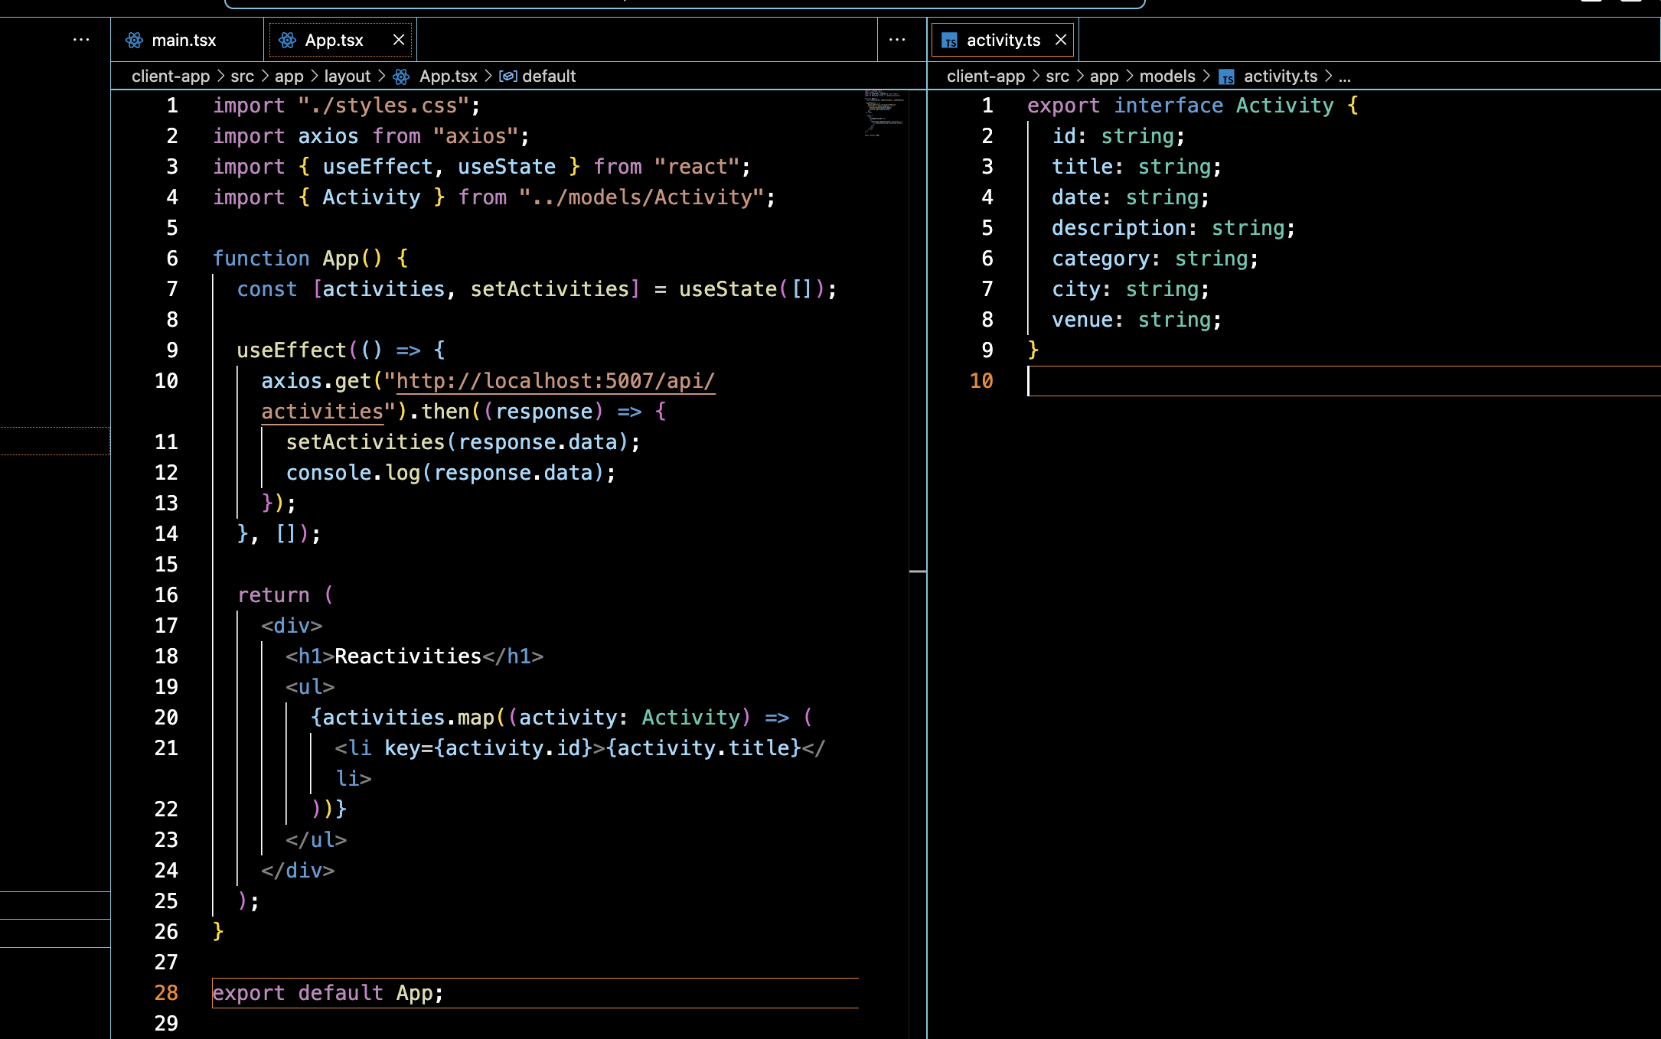
Task: Open the left editor group more actions menu
Action: click(897, 40)
